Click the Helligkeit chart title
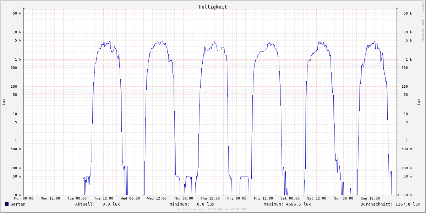 coord(213,7)
